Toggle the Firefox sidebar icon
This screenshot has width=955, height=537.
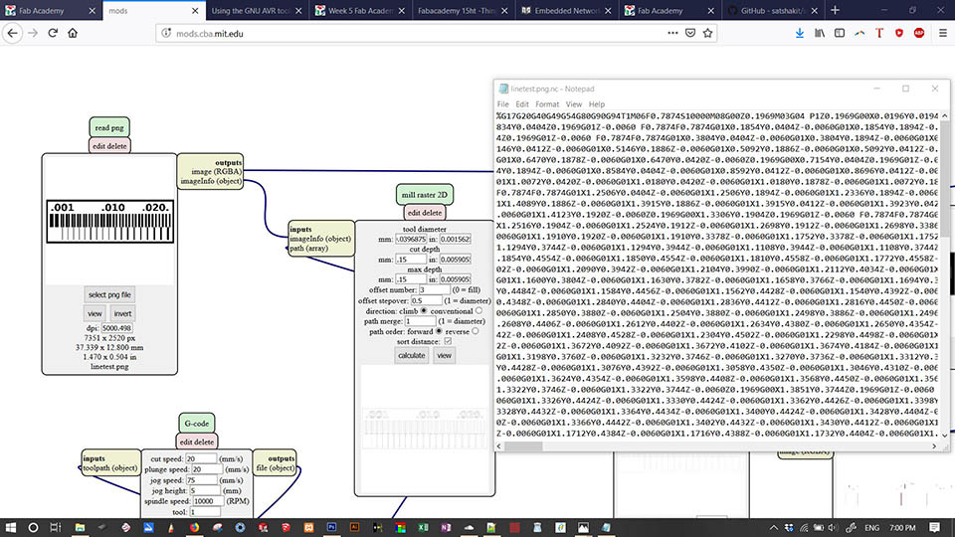click(x=840, y=33)
